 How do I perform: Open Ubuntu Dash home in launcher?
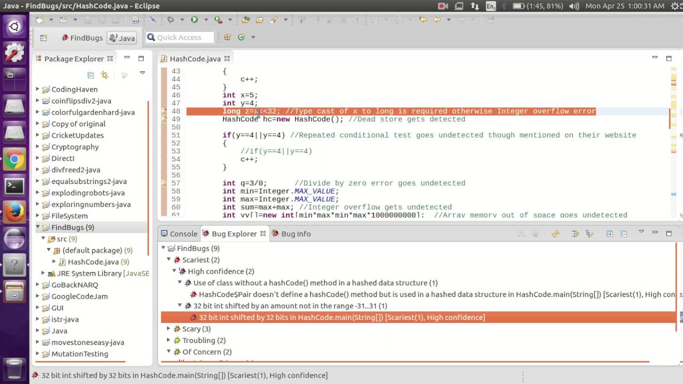click(x=14, y=26)
